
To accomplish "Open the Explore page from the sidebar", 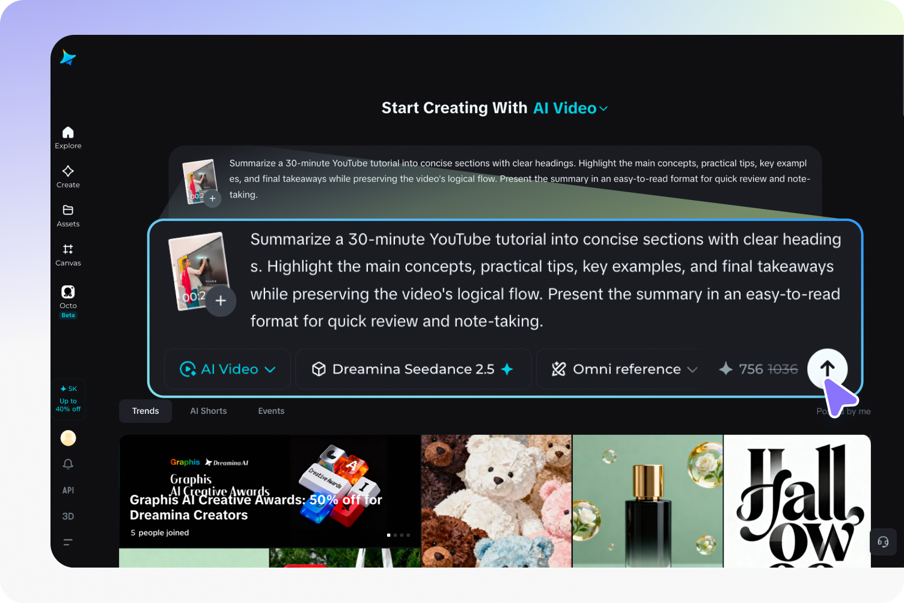I will click(x=68, y=138).
